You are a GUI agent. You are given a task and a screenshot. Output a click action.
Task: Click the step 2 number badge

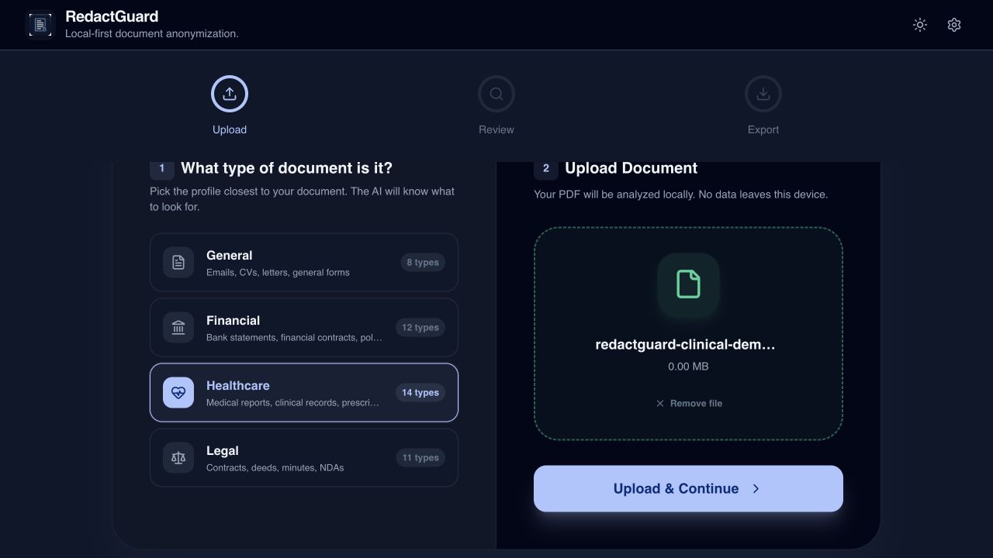[x=546, y=168]
